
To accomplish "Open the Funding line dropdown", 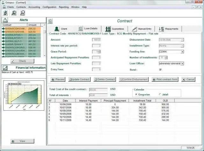I will pyautogui.click(x=182, y=52).
